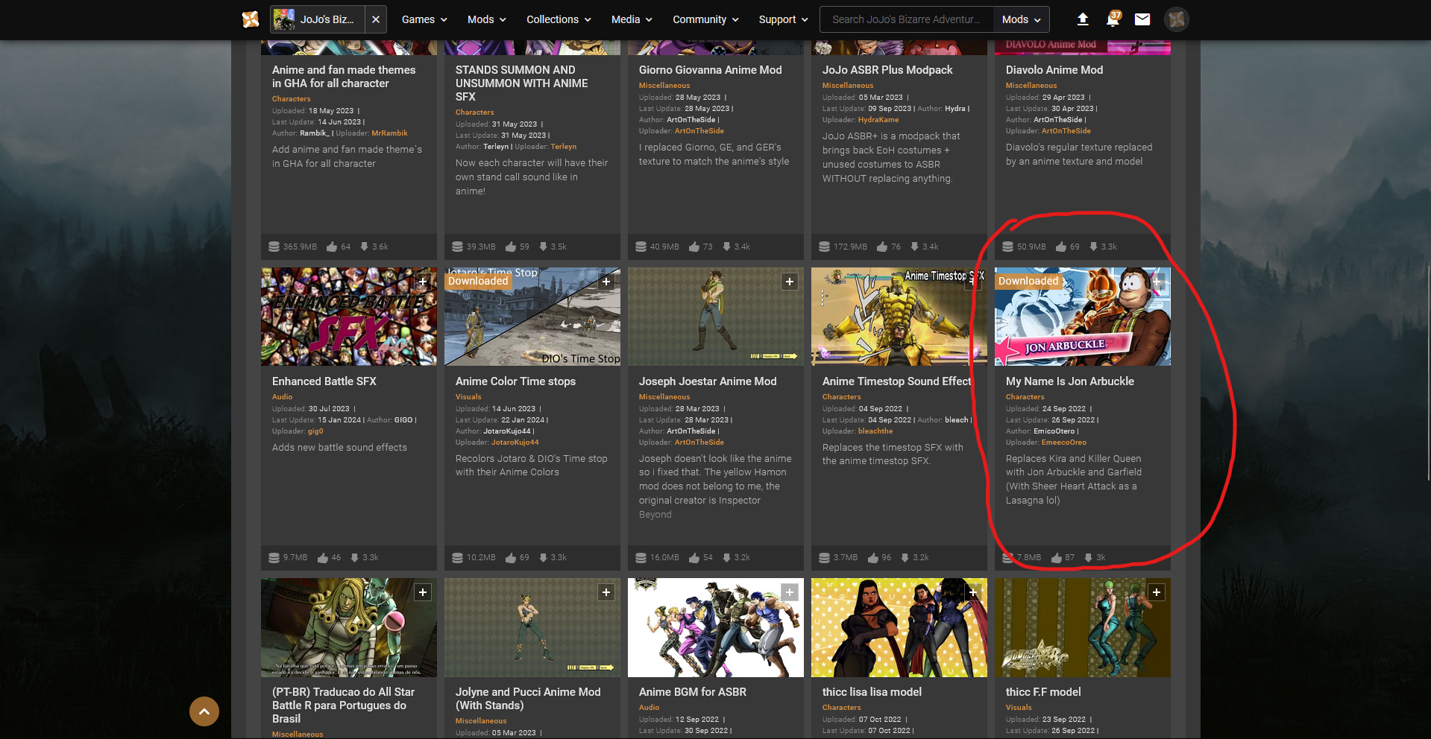Open the Enhanced Battle SFX thumbnail
This screenshot has height=739, width=1431.
click(349, 317)
